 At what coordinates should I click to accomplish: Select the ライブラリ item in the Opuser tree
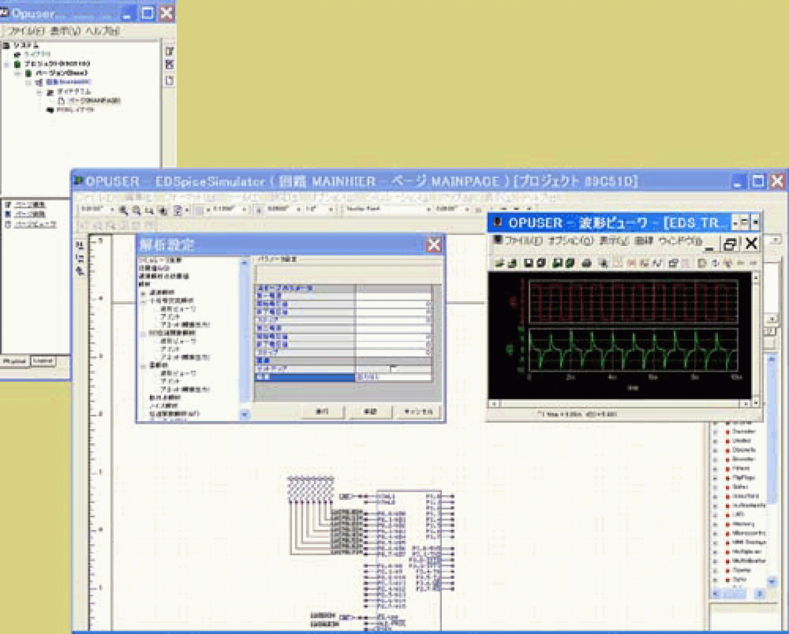coord(37,54)
